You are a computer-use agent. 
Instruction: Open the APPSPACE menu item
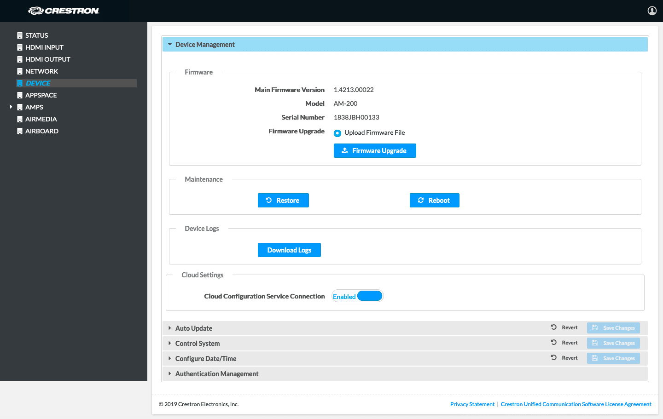[41, 95]
